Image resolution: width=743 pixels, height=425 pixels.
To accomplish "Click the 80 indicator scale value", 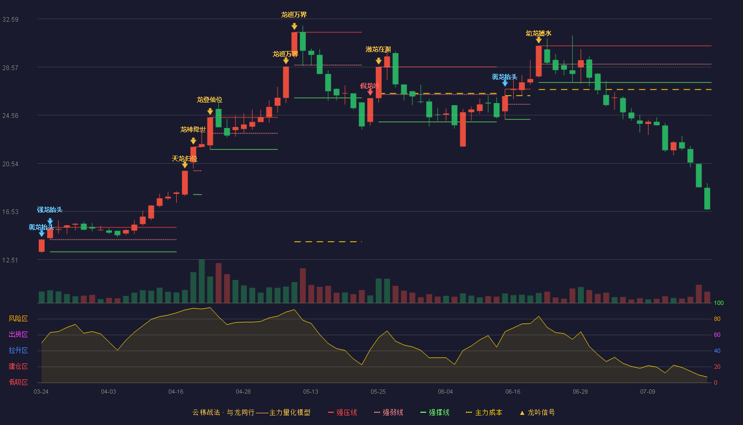I will pos(717,319).
